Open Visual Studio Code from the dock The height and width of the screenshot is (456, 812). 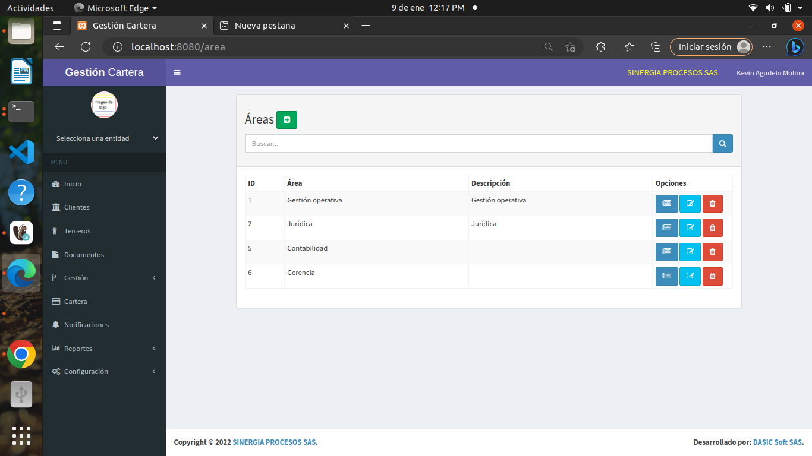point(21,152)
